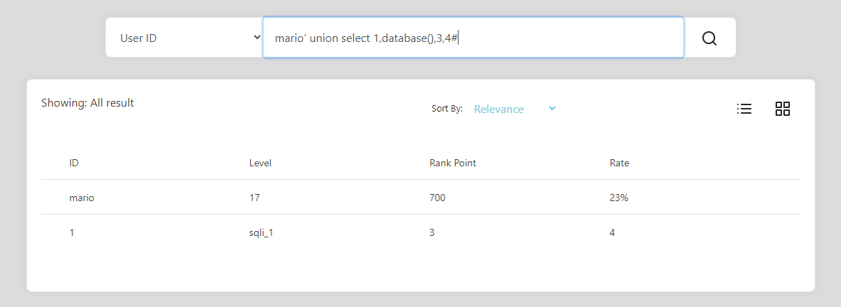Click the Sort By label
Screen dimensions: 841x307
coord(446,109)
